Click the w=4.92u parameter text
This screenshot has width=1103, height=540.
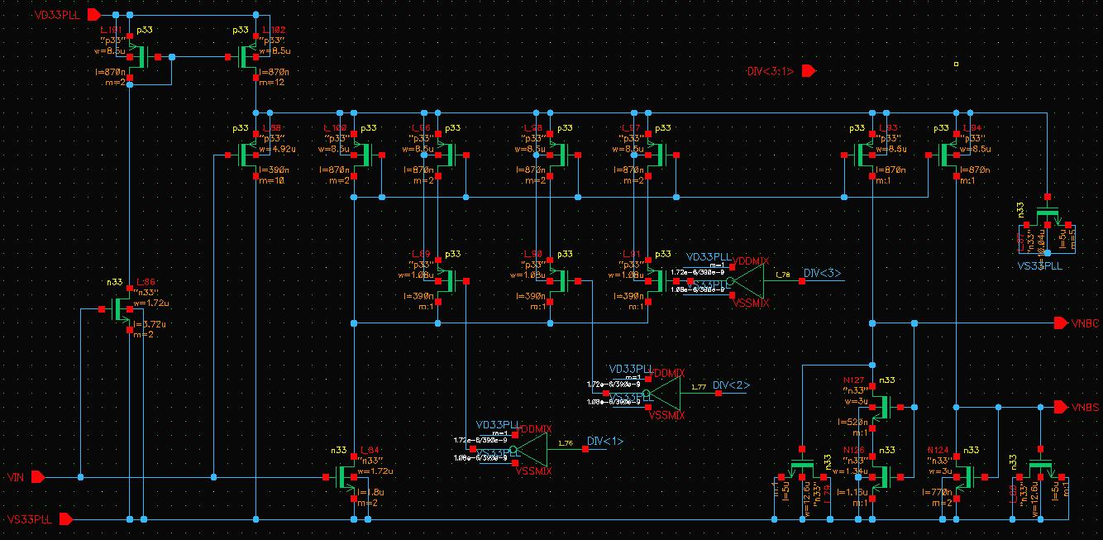(x=277, y=150)
